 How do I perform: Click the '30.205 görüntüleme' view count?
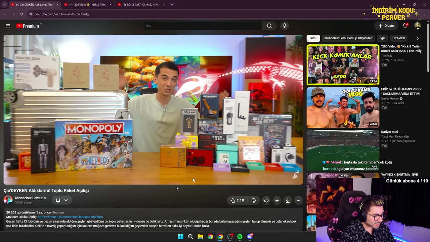20,213
